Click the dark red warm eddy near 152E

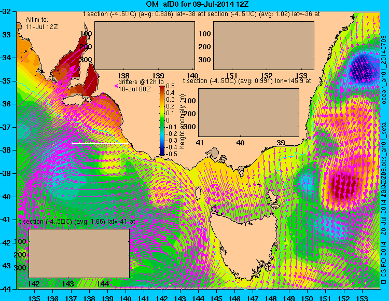coord(344,185)
